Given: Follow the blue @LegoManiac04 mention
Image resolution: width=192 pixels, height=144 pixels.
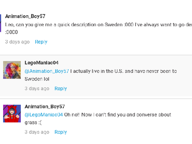Looking at the screenshot, I should point(44,115).
